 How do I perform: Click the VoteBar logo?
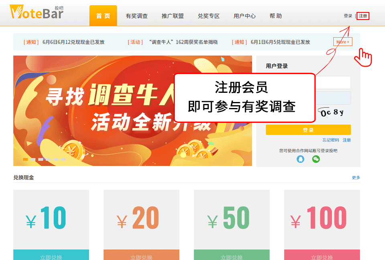pos(36,12)
